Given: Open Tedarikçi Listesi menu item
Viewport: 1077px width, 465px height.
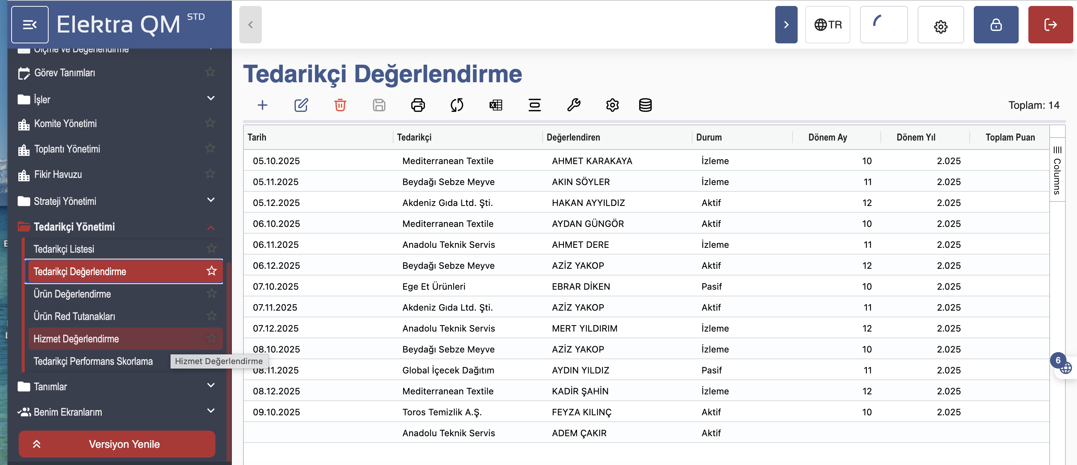Looking at the screenshot, I should 64,249.
